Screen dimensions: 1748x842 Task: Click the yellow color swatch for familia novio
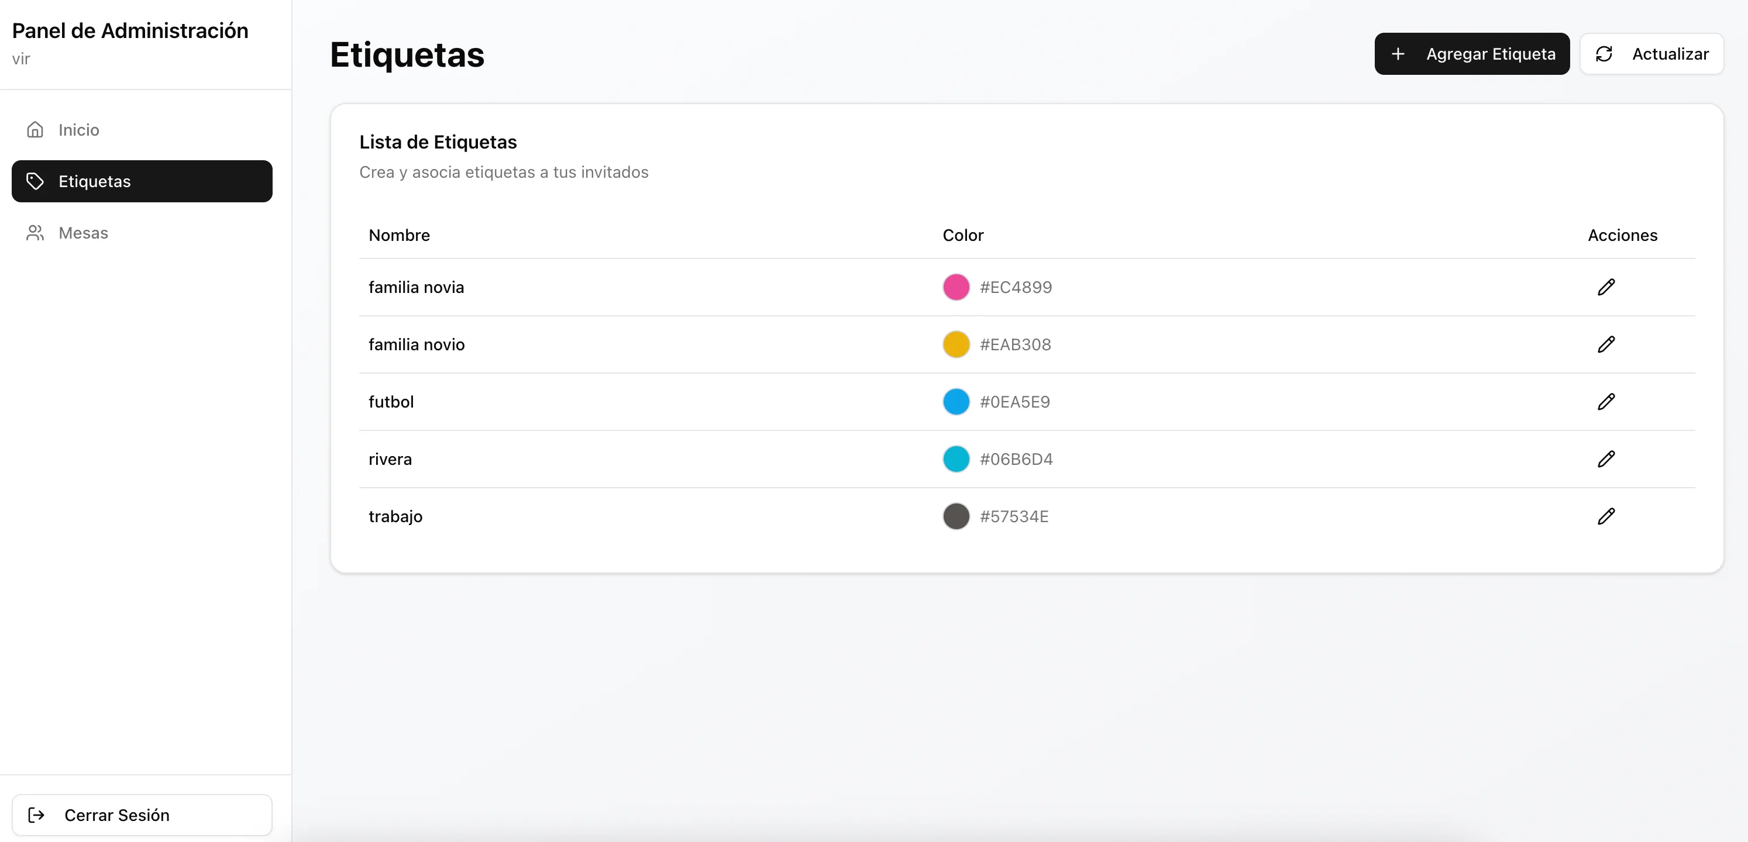tap(956, 344)
